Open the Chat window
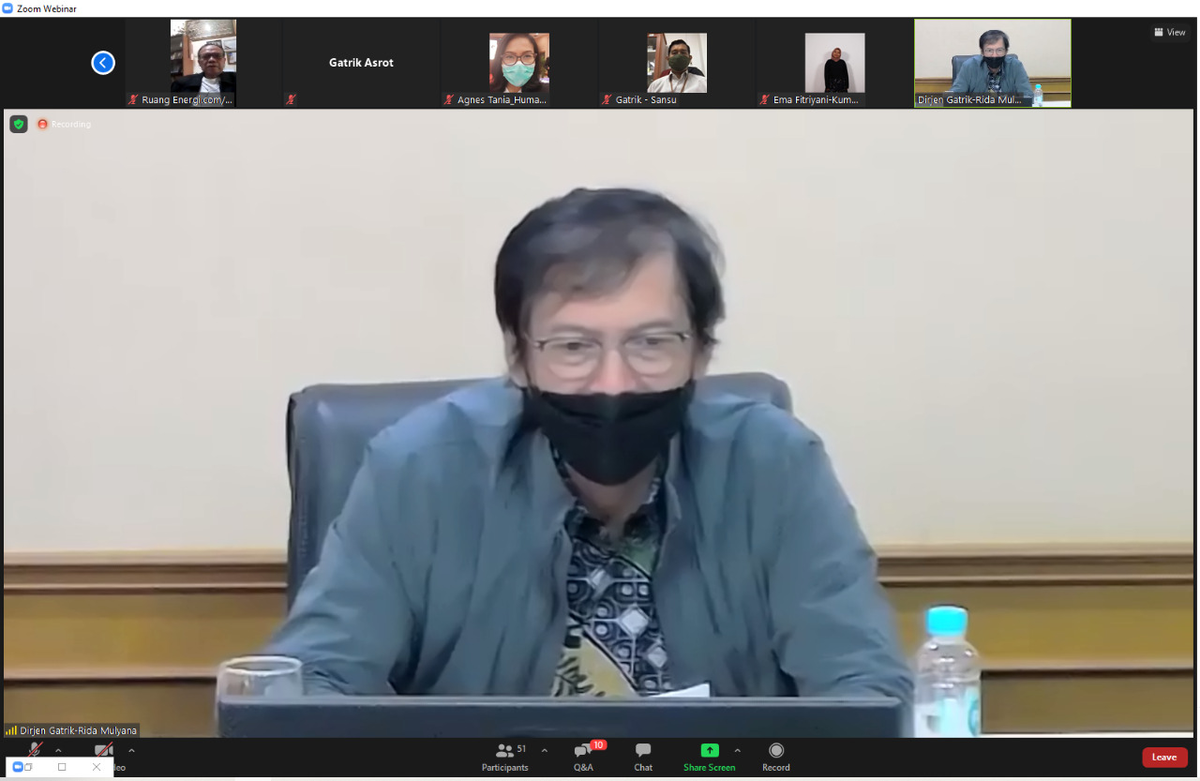 [x=642, y=758]
